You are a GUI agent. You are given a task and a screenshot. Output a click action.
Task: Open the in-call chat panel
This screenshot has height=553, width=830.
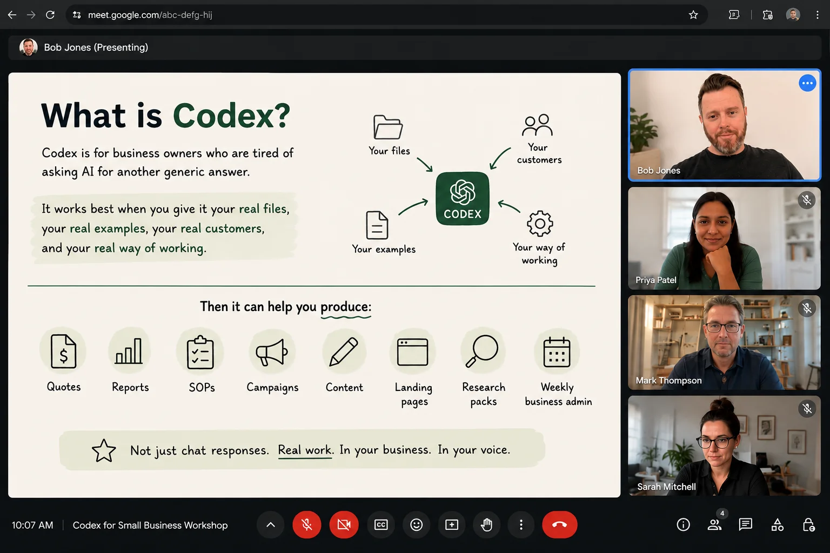tap(746, 525)
